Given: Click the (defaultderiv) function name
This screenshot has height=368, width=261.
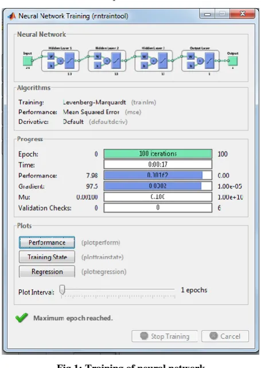Looking at the screenshot, I should point(108,122).
